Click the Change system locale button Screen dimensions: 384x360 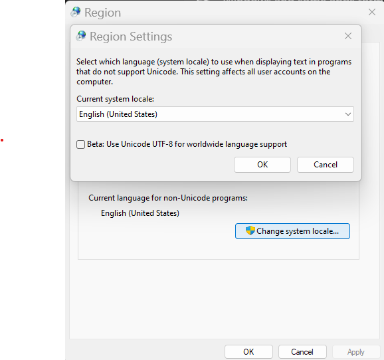292,231
